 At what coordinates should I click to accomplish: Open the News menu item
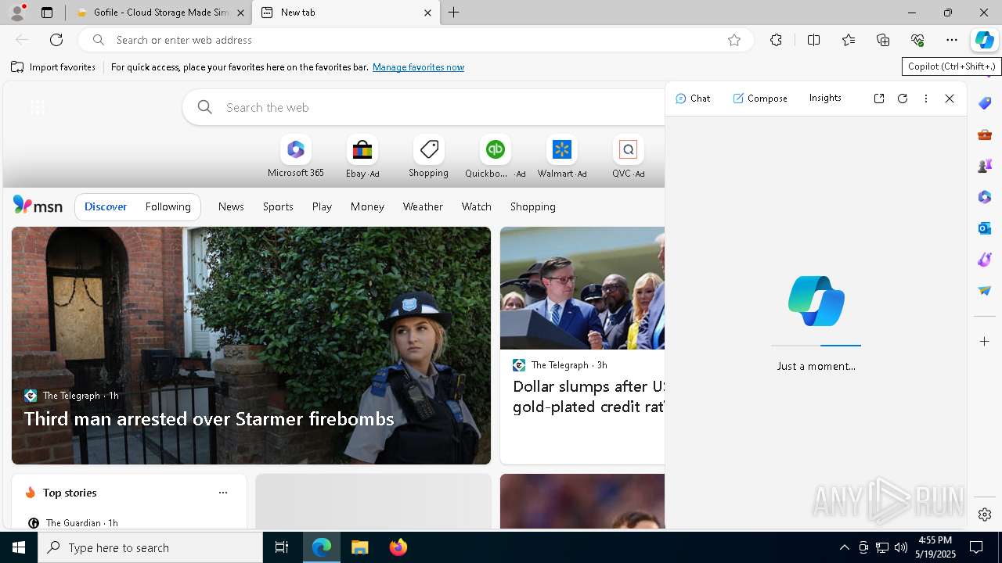(231, 206)
